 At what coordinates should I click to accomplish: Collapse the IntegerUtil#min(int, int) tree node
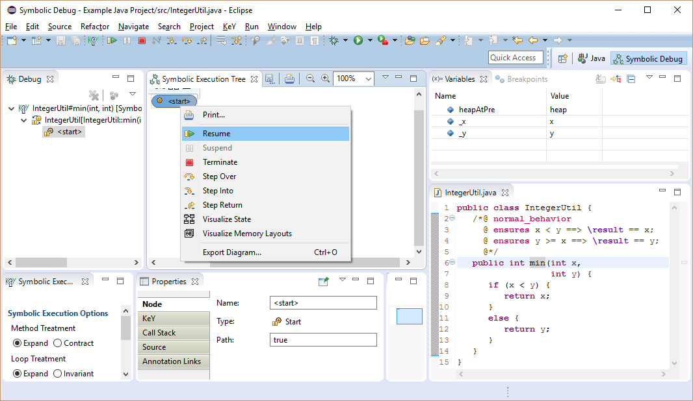point(12,108)
